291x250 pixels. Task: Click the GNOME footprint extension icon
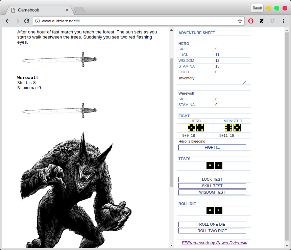(x=262, y=21)
